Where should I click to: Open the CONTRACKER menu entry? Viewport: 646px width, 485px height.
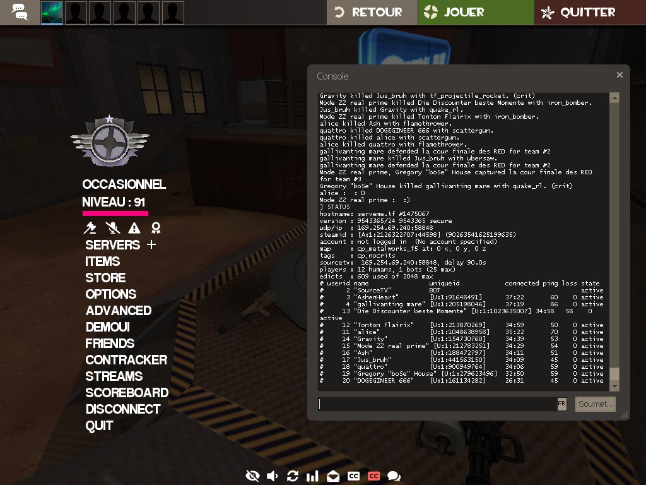pos(126,360)
